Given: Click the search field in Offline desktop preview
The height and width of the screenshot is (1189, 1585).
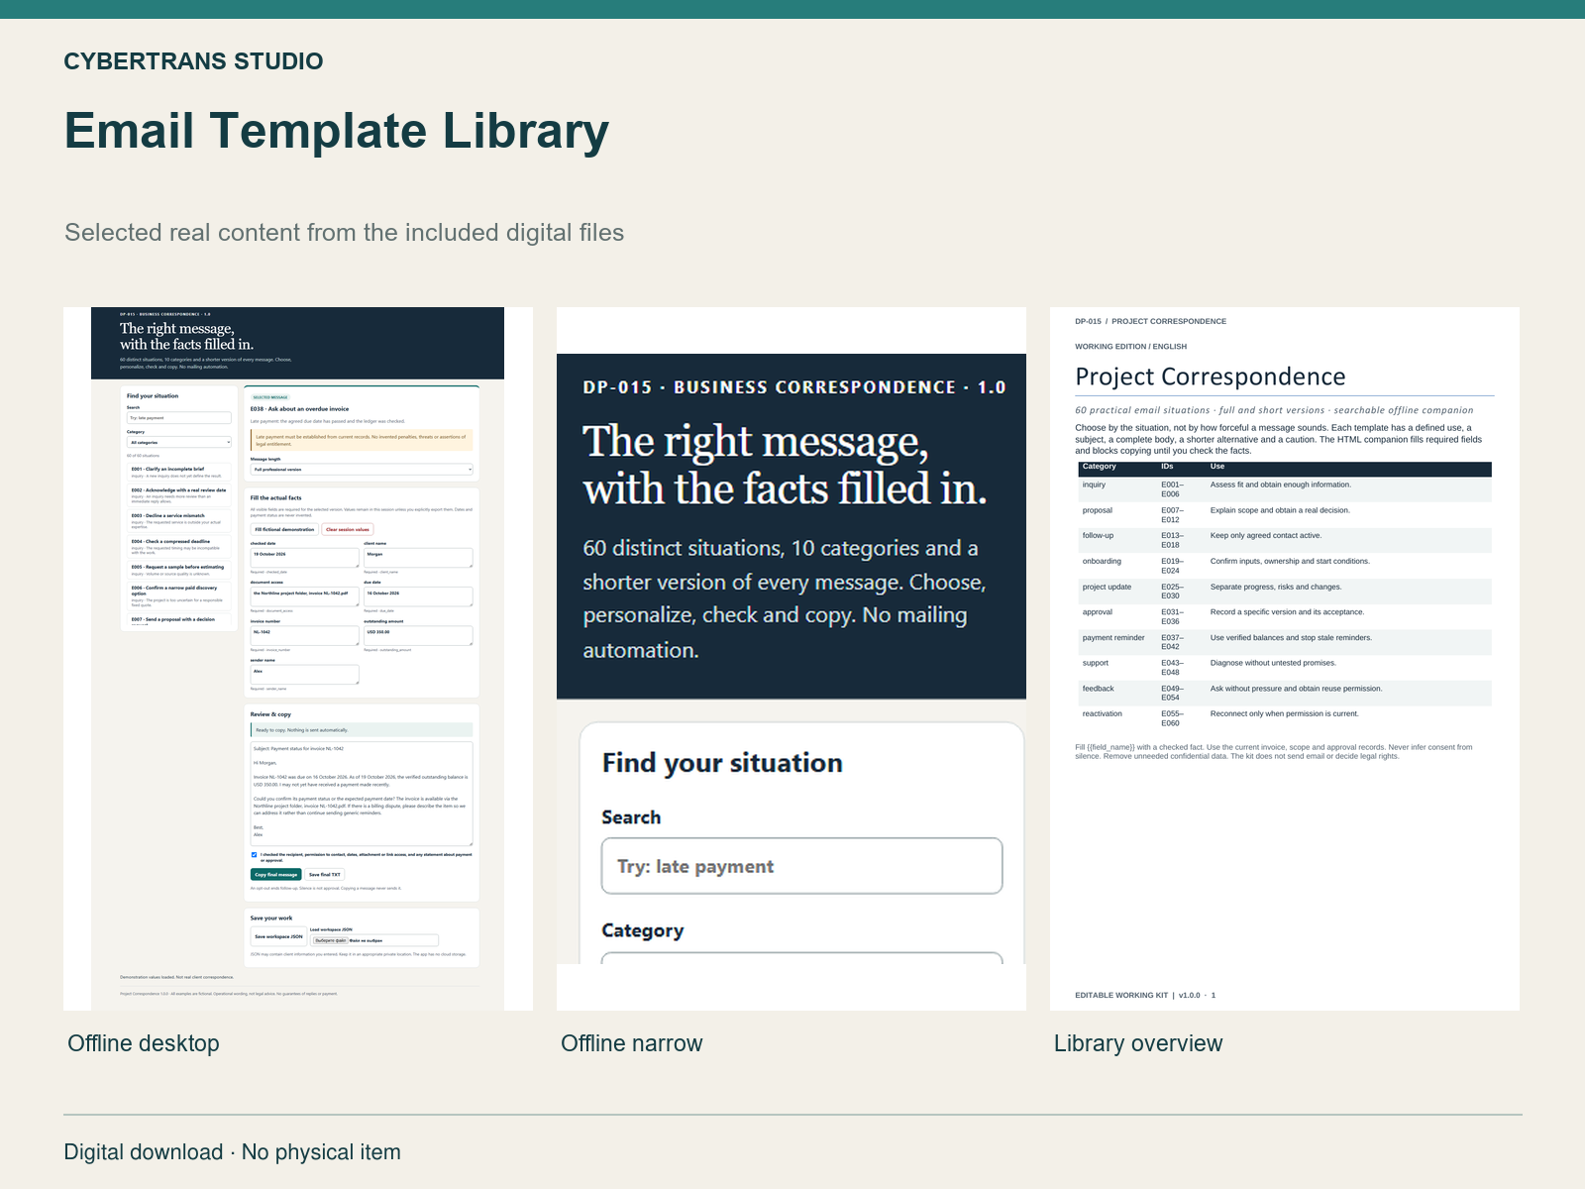Looking at the screenshot, I should [x=178, y=418].
